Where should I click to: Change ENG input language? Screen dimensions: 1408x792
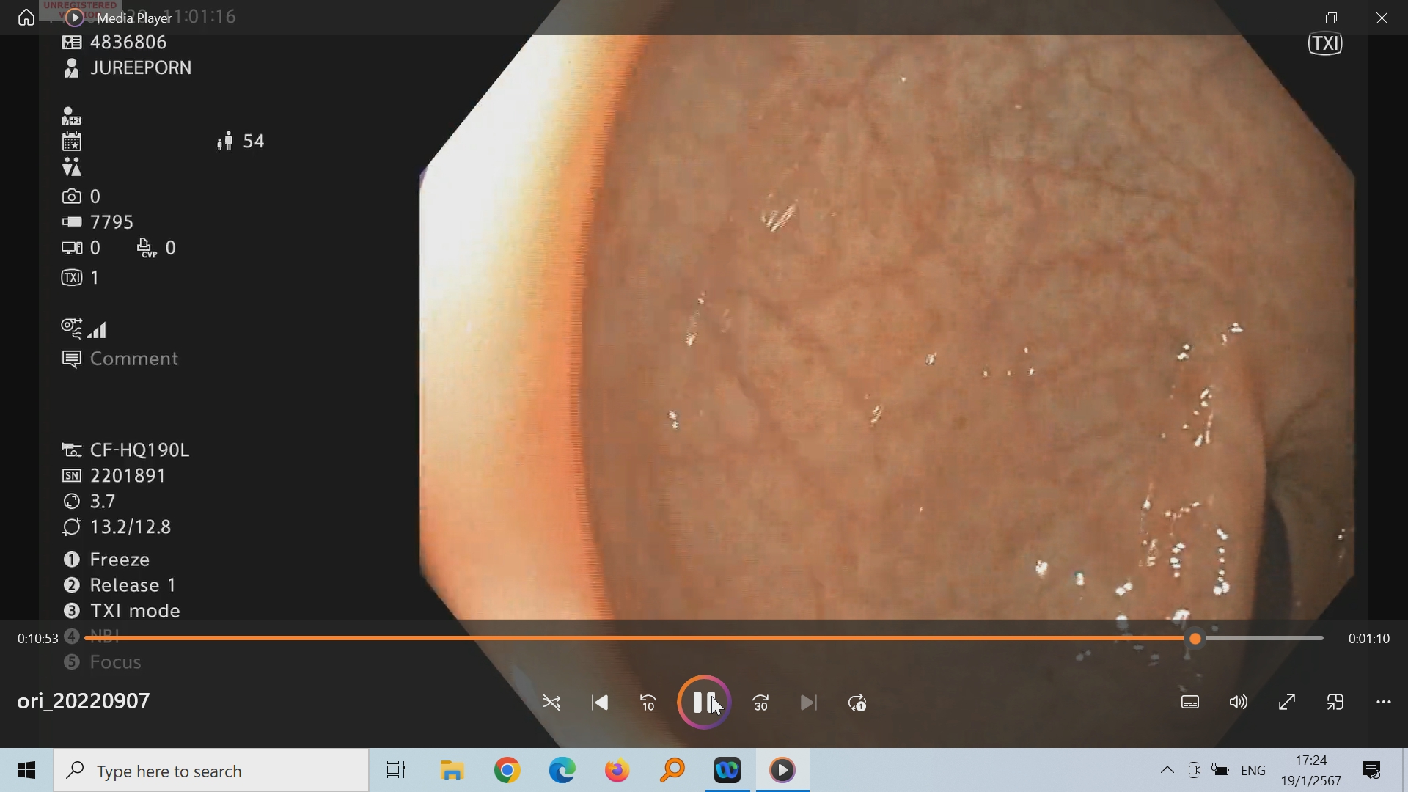point(1253,771)
